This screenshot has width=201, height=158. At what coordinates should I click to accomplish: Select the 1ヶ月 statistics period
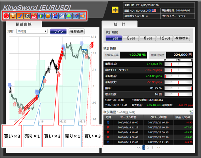[x=114, y=38]
